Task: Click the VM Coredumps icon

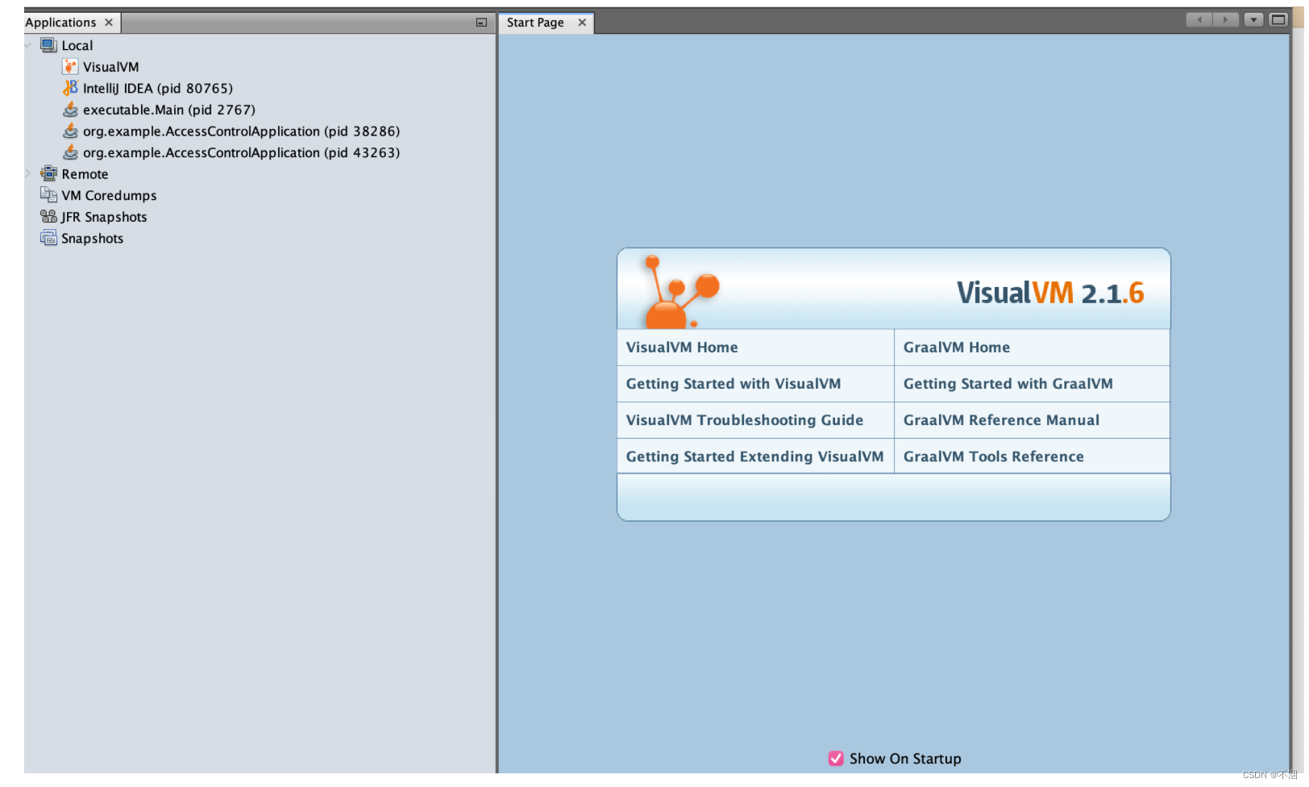Action: [x=48, y=195]
